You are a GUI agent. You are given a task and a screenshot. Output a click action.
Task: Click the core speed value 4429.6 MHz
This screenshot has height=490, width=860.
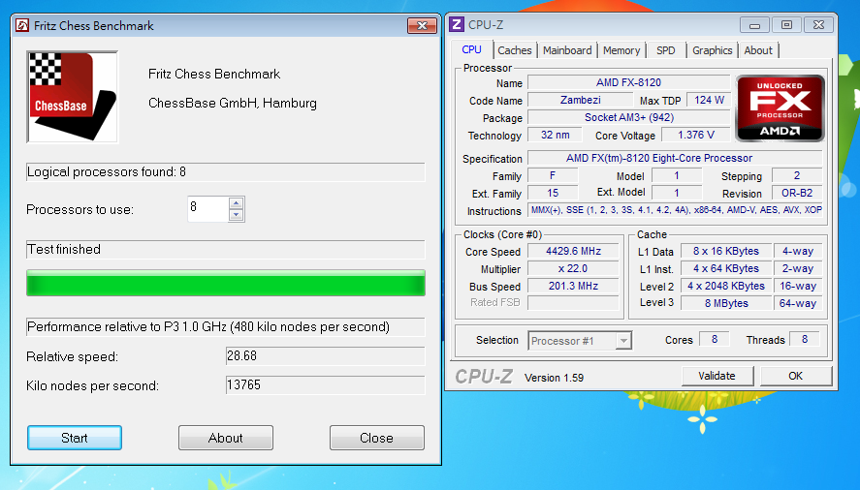[x=573, y=251]
